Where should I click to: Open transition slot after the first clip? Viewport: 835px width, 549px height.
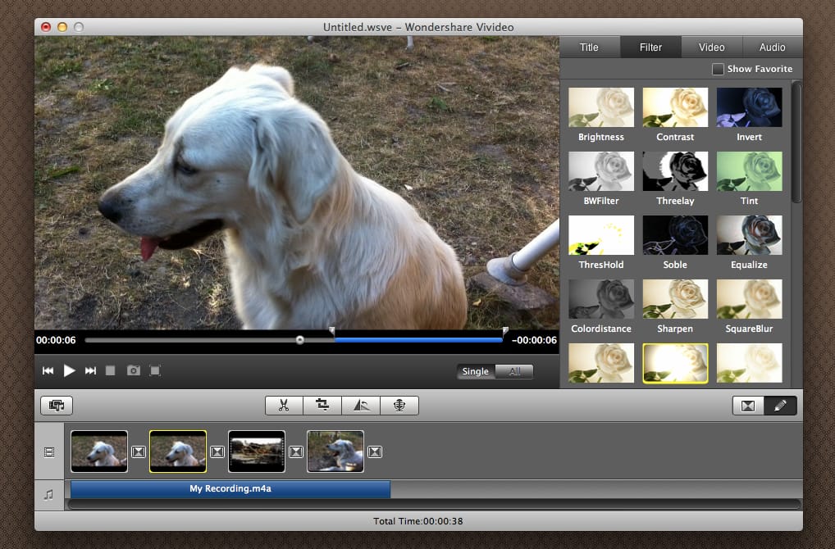[139, 451]
